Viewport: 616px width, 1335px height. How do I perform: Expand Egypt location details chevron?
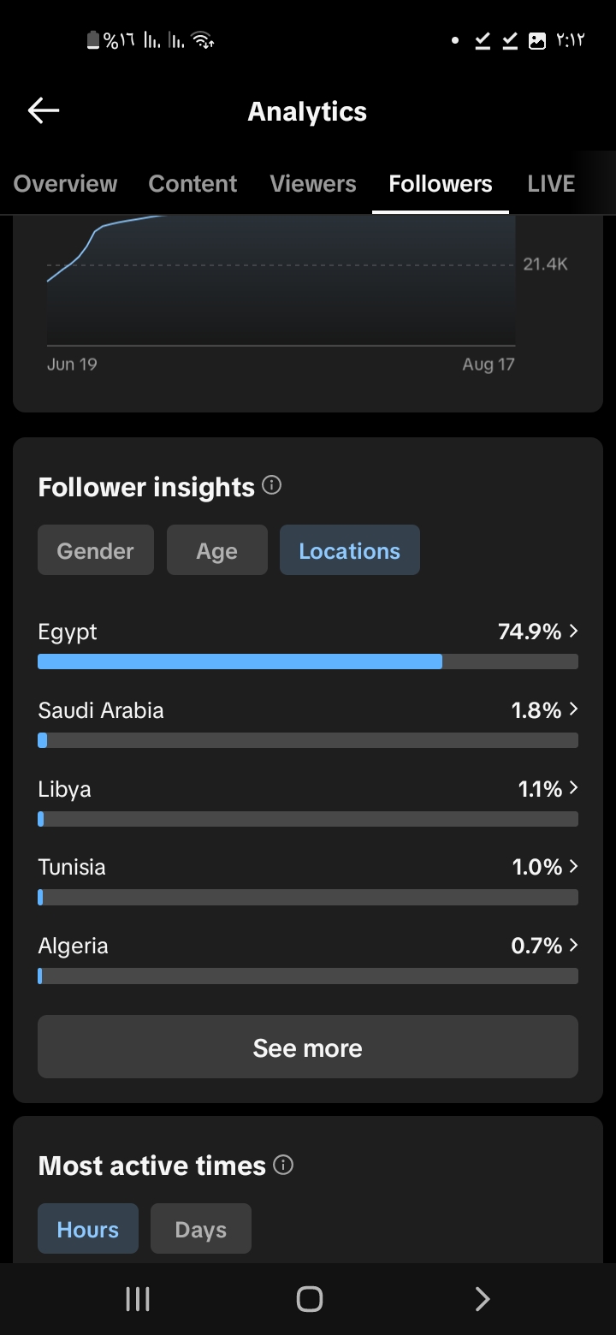(x=573, y=632)
